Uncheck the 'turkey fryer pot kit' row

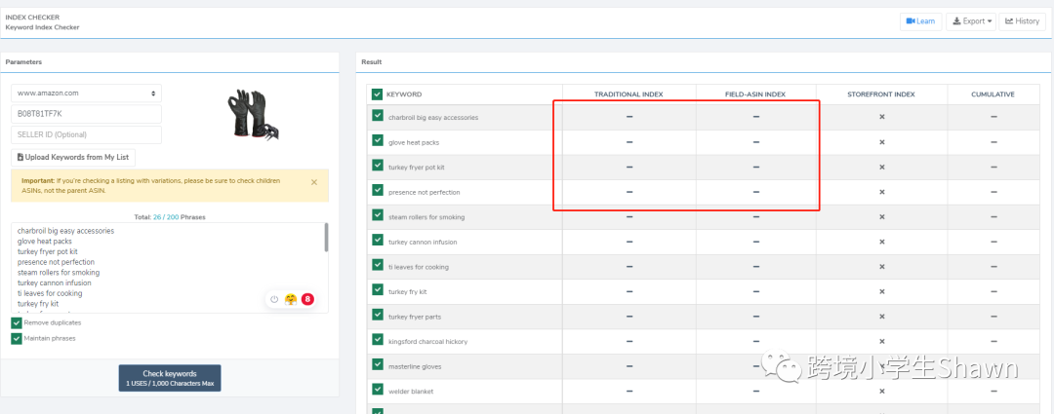pos(377,167)
